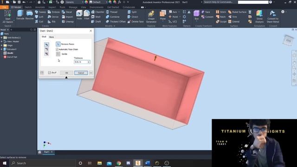
Task: Select the Rib tool
Action: [x=52, y=22]
